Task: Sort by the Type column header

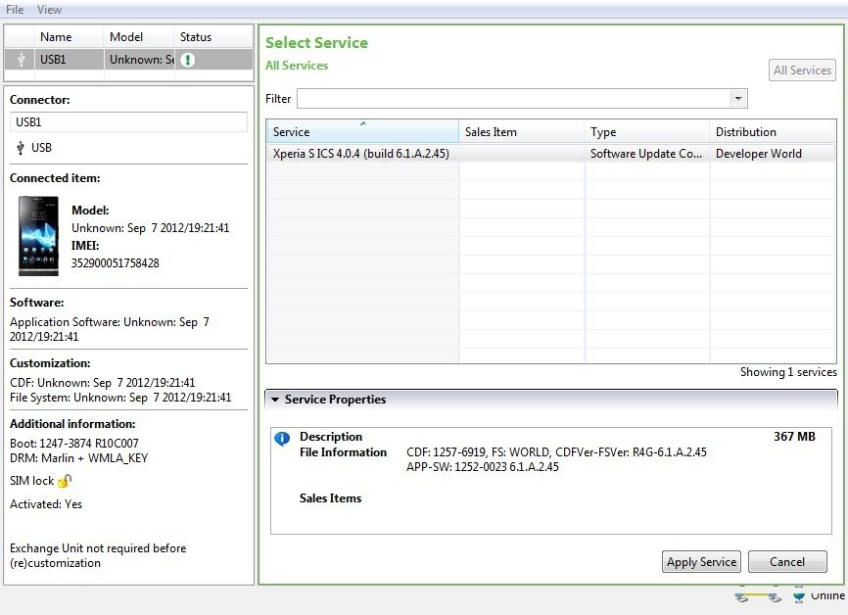Action: click(647, 132)
